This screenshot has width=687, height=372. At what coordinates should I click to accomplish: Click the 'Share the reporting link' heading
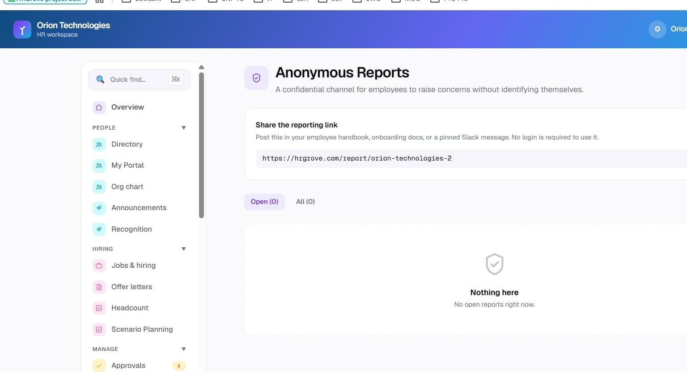point(297,125)
